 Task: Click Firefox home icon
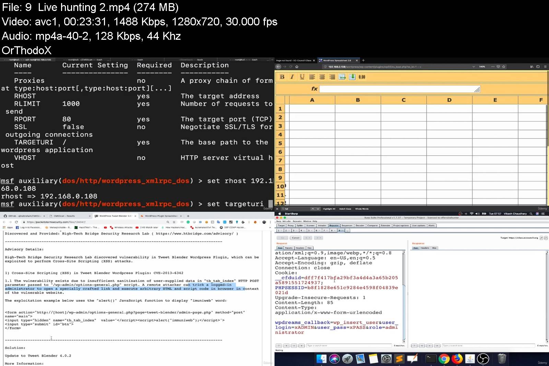[297, 67]
